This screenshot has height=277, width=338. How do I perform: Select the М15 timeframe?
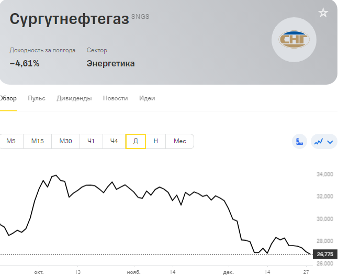pos(37,141)
